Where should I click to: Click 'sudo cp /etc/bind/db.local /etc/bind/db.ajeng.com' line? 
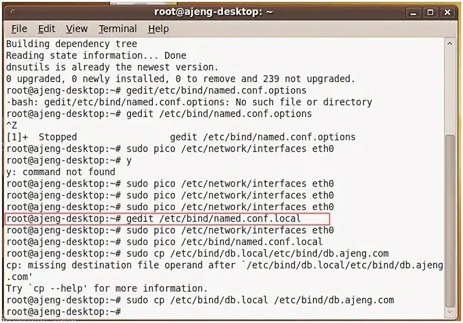pyautogui.click(x=200, y=300)
